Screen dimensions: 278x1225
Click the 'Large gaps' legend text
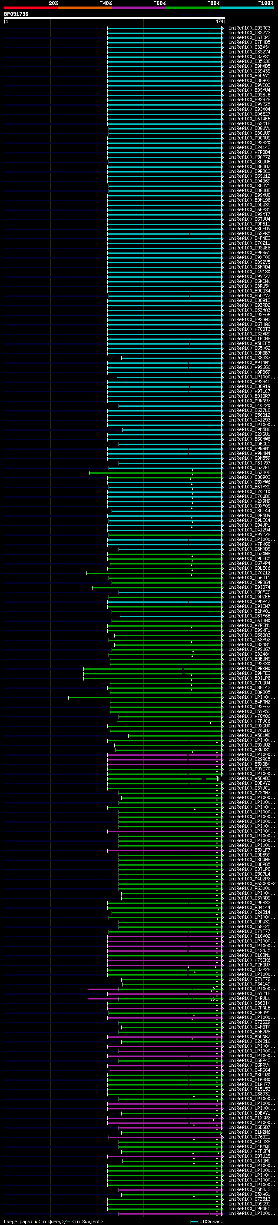(x=18, y=1221)
